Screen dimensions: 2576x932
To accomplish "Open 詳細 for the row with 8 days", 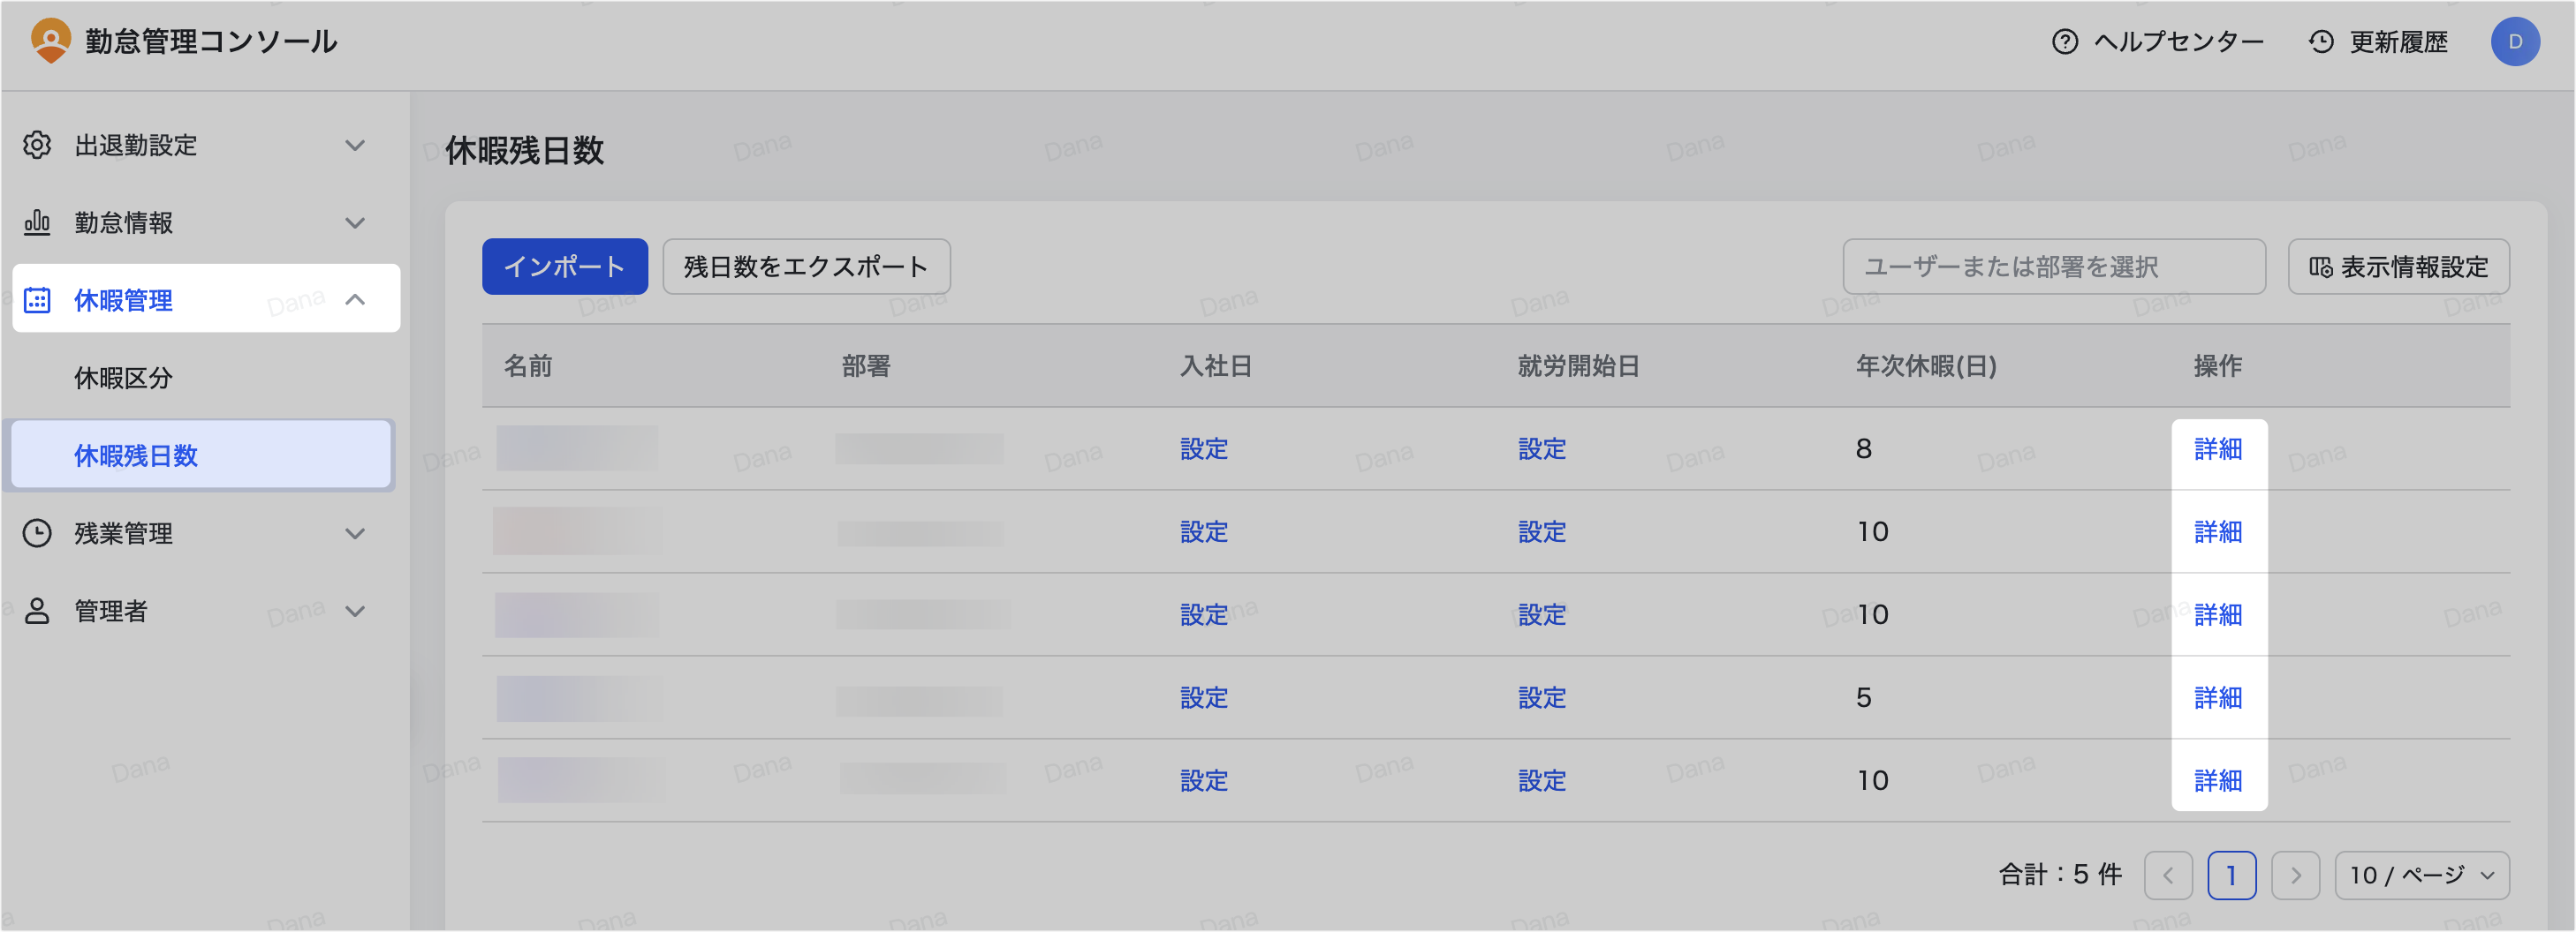I will tap(2217, 449).
